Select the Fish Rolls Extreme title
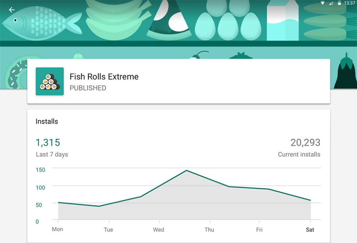The image size is (357, 243). tap(104, 77)
